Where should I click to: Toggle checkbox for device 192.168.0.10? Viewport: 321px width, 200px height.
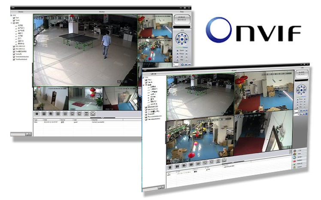pyautogui.click(x=12, y=47)
